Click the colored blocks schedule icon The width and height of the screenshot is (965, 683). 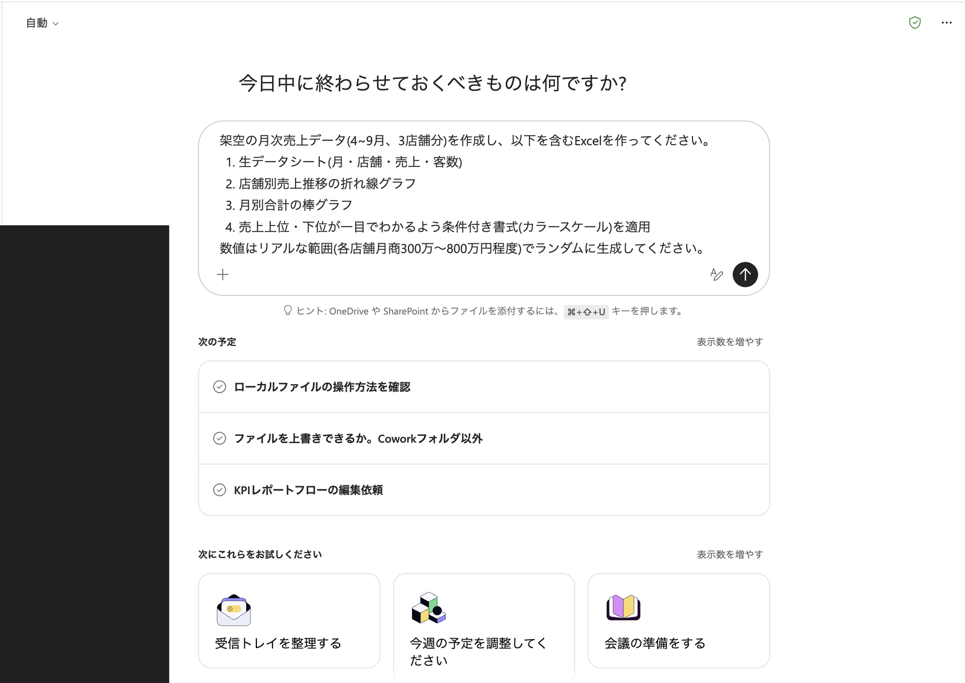coord(428,608)
